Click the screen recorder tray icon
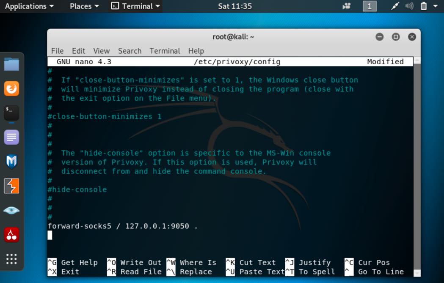Screen dimensions: 444x283 pos(347,6)
